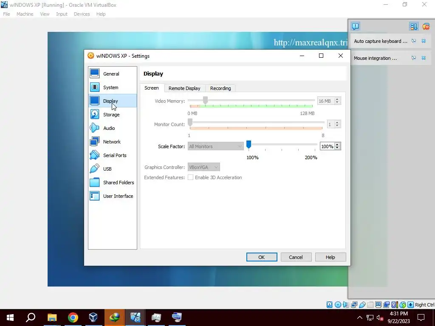This screenshot has height=326, width=435.
Task: Open the File menu
Action: (6, 14)
